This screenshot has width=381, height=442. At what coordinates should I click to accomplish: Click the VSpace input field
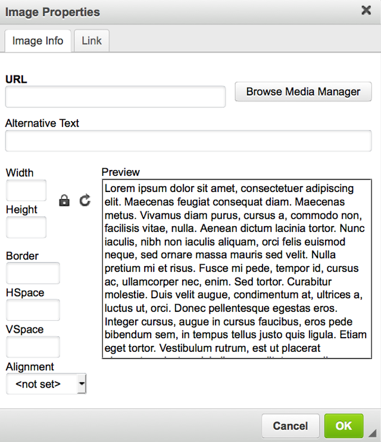point(33,347)
